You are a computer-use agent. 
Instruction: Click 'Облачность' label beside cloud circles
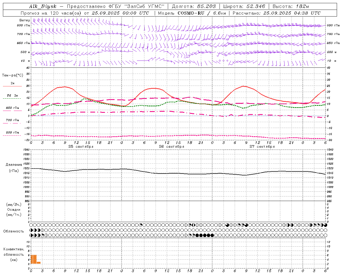(14, 231)
